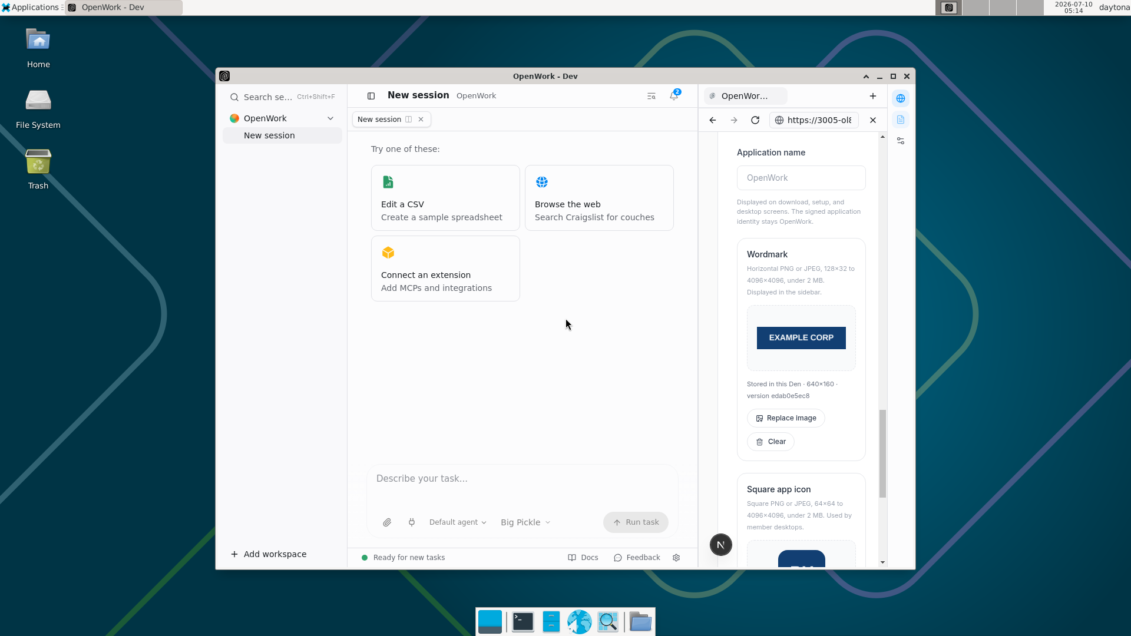Click the plug extensions icon in composer

pyautogui.click(x=412, y=522)
